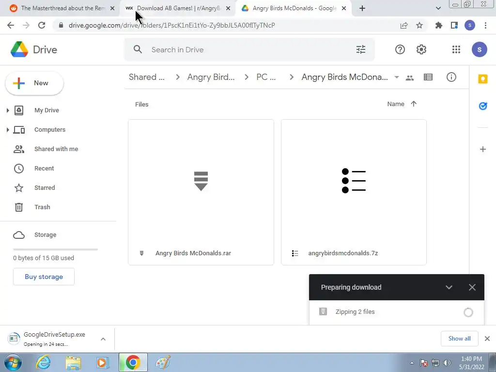496x372 pixels.
Task: Close the downloads shelf bar
Action: (487, 339)
